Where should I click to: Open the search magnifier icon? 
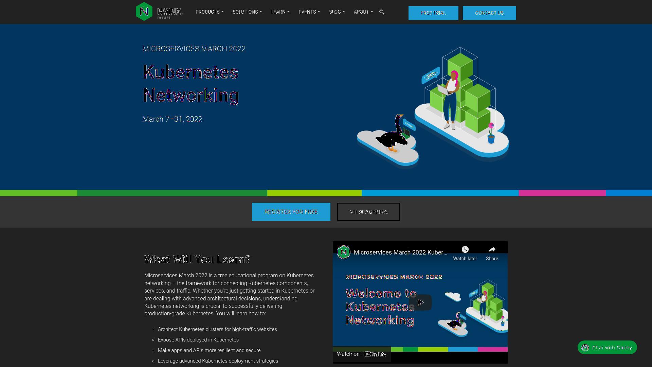pyautogui.click(x=382, y=12)
